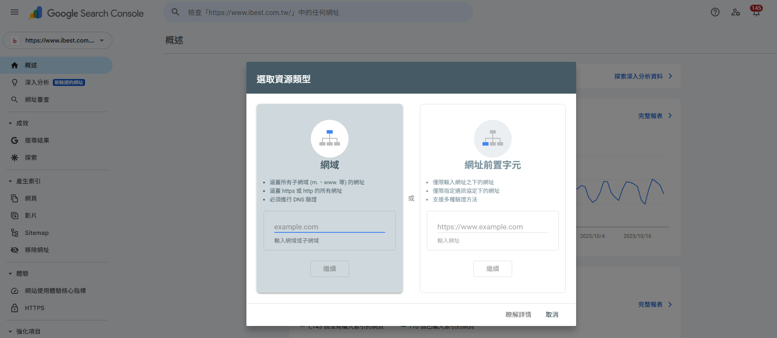
Task: Click the 網域 domain hierarchy icon
Action: point(330,138)
